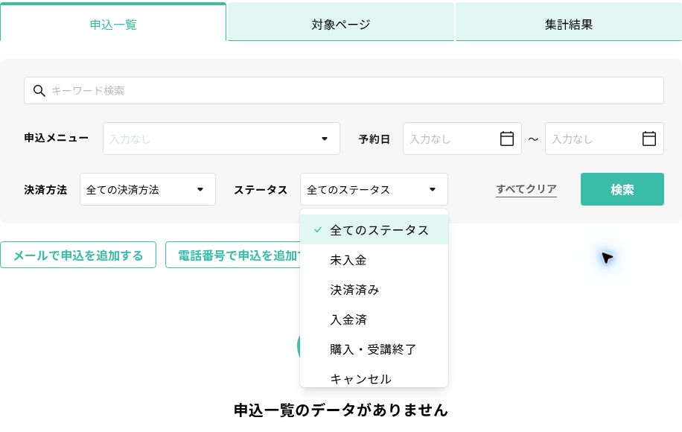Switch to the 申込一覧 tab
The image size is (682, 432).
(x=113, y=22)
